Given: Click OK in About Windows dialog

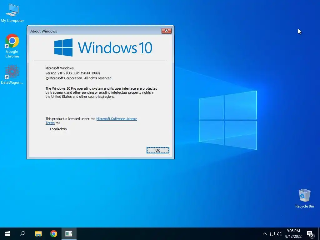Looking at the screenshot, I should pyautogui.click(x=158, y=150).
